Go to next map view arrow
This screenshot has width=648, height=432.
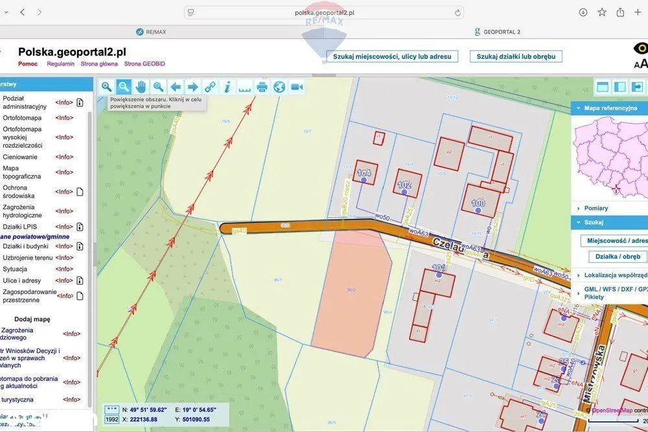pyautogui.click(x=192, y=87)
